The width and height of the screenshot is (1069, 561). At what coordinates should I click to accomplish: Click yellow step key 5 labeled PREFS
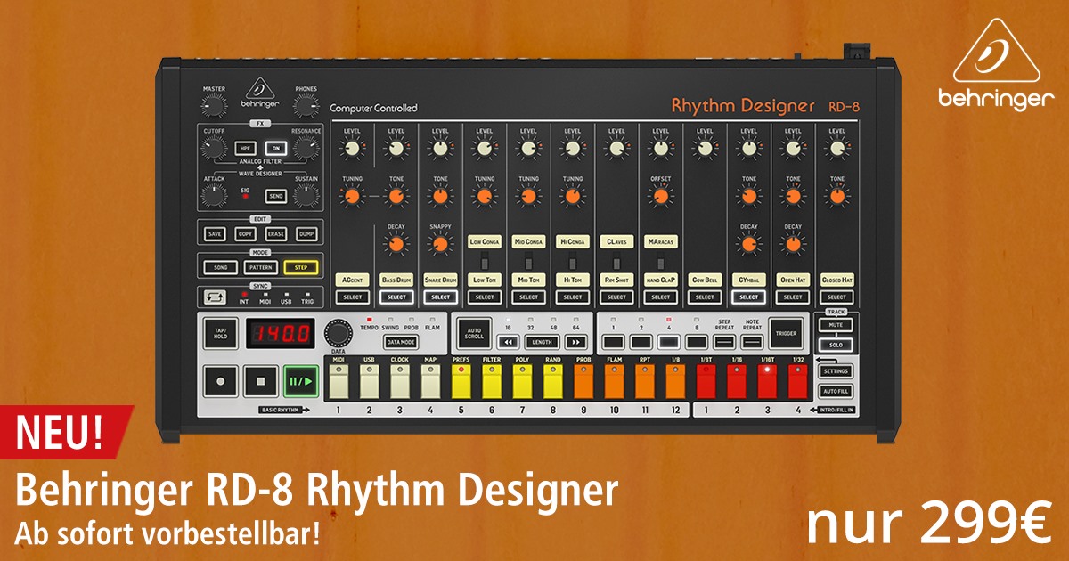click(461, 381)
